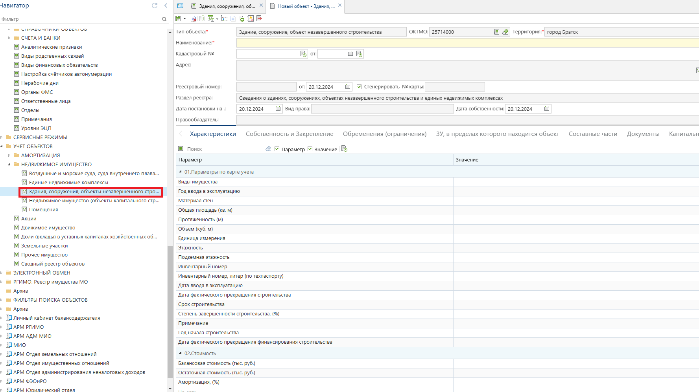Viewport: 699px width, 392px height.
Task: Open the 'ЗУ, в пределах которого находится объект' tab
Action: 498,134
